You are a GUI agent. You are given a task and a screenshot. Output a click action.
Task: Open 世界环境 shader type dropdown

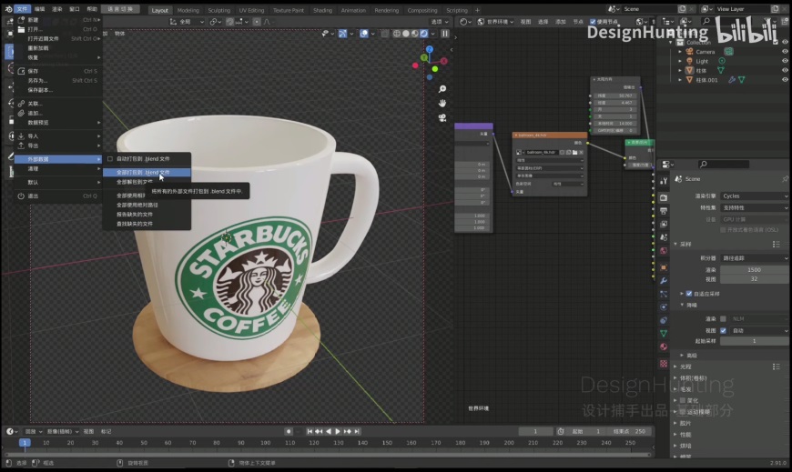(x=495, y=22)
